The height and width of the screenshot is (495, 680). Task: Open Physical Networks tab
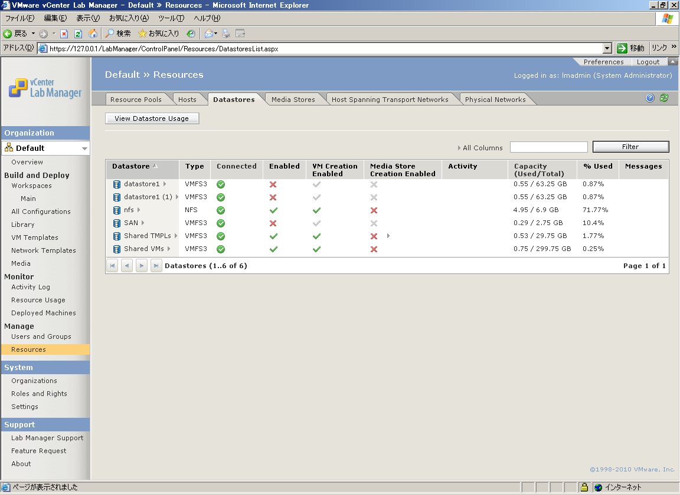coord(495,99)
